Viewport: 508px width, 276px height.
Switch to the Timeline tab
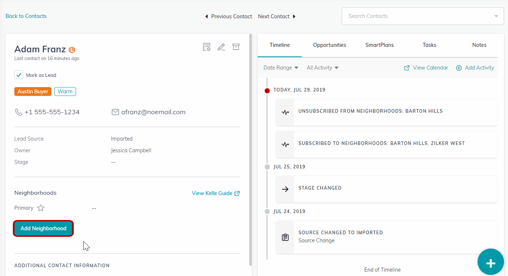tap(280, 45)
